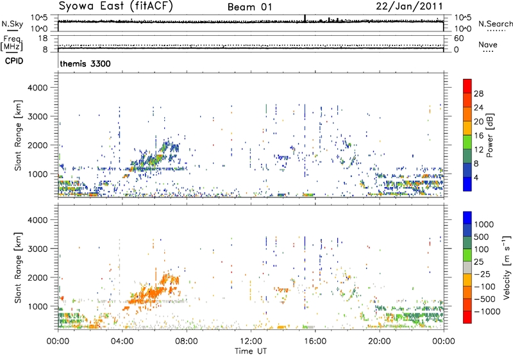Click the "Time UT" axis title
The width and height of the screenshot is (513, 355).
(251, 351)
